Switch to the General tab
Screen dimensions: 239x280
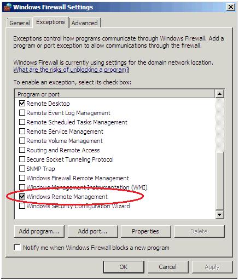tap(20, 23)
